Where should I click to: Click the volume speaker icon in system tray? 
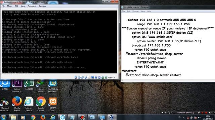point(199,118)
